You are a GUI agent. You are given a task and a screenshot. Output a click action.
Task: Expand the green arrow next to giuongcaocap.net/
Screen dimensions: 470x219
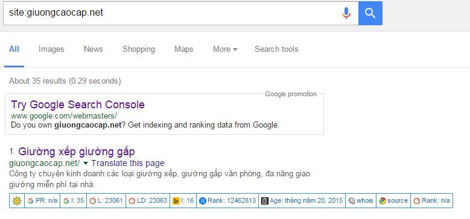click(86, 163)
